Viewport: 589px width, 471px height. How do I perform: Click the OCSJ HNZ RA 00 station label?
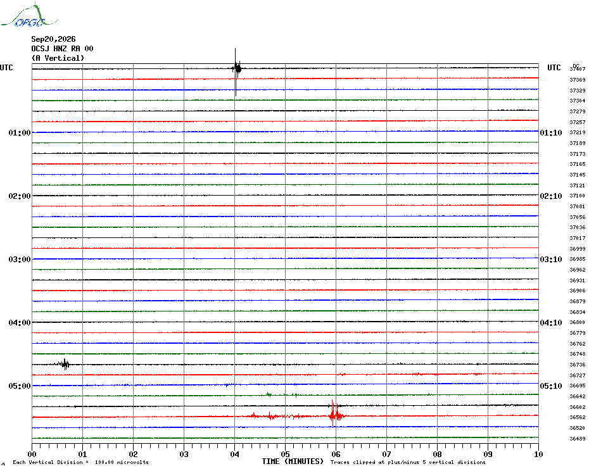pos(62,49)
